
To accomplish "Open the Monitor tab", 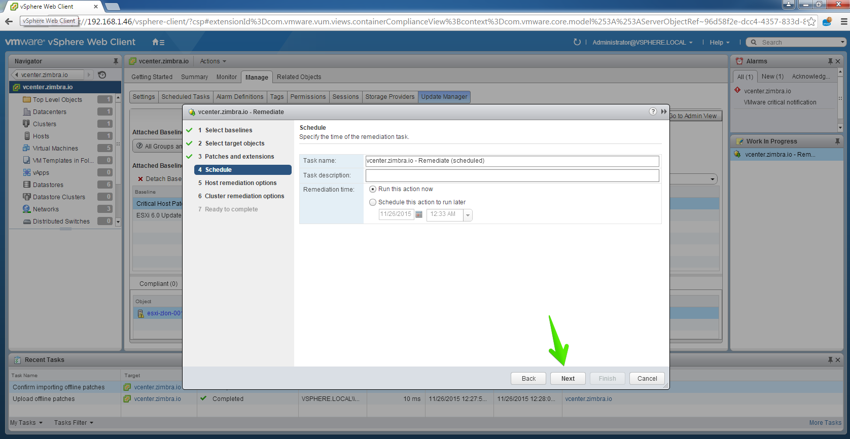I will (227, 77).
